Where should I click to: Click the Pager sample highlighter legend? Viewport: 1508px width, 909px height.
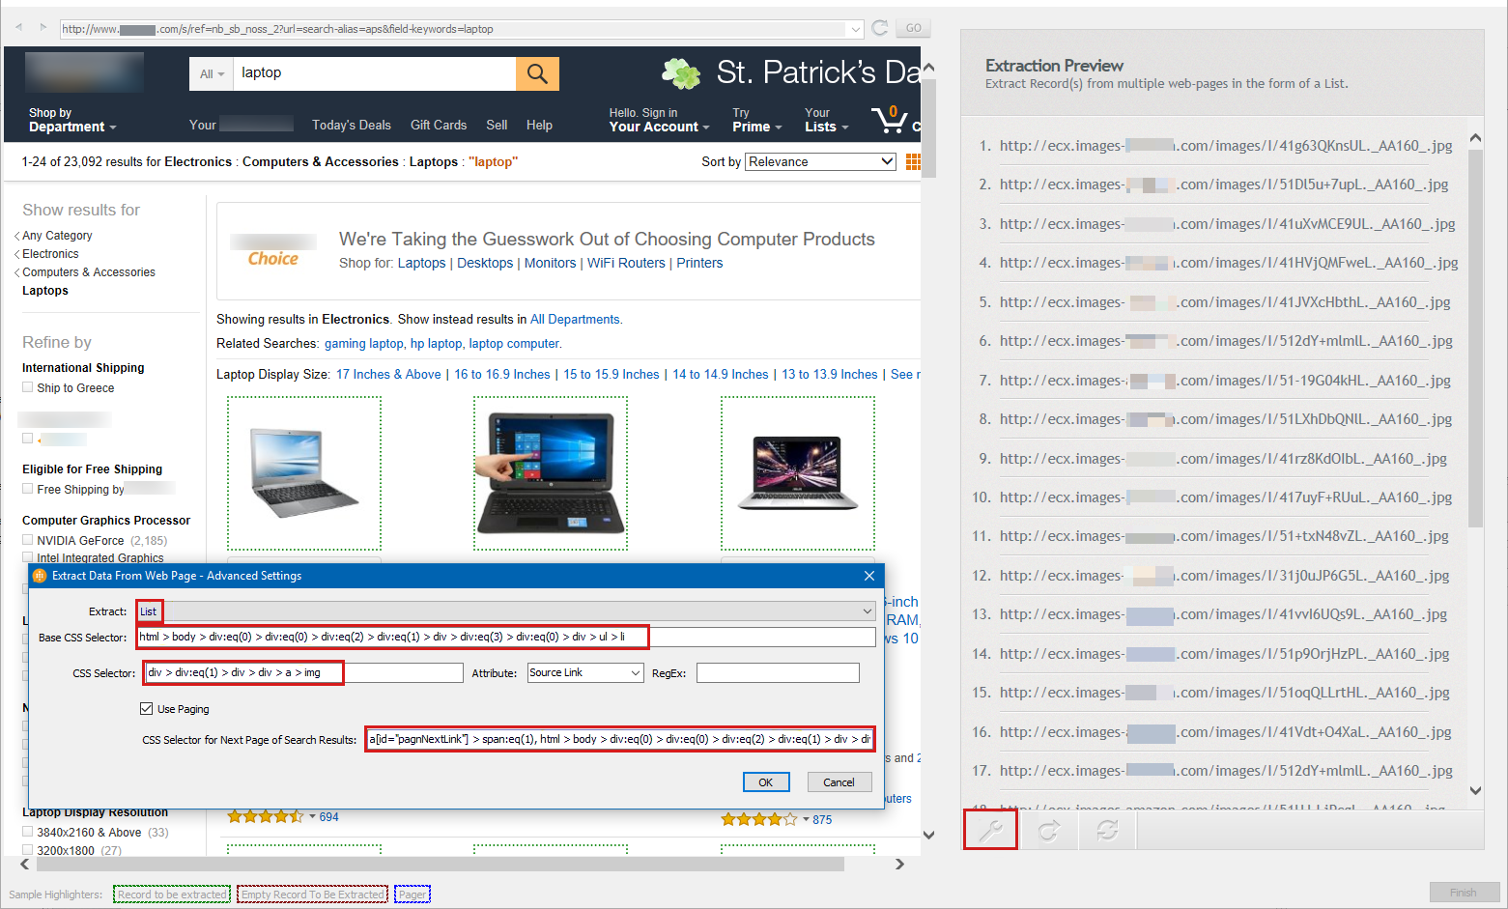point(413,895)
